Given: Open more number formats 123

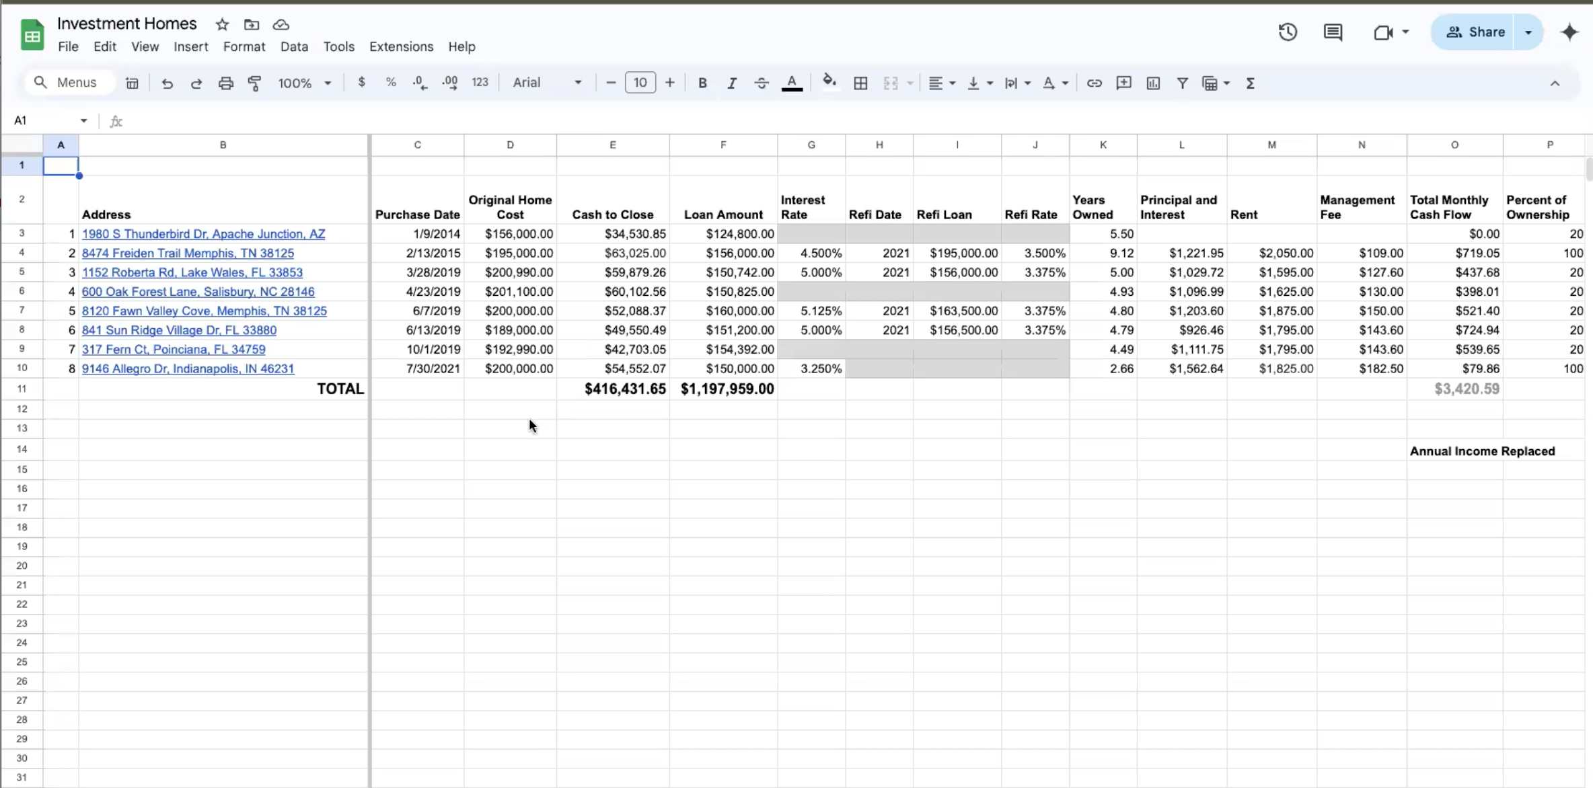Looking at the screenshot, I should pos(480,82).
